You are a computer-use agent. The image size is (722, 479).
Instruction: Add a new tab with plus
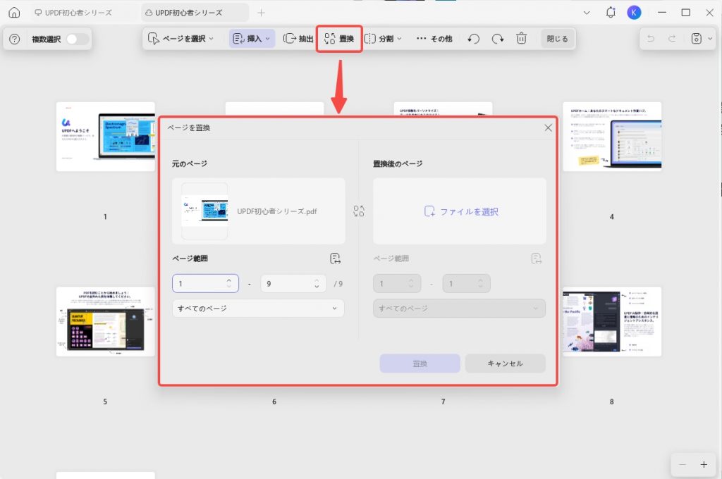pos(261,13)
